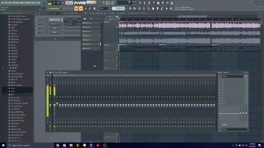
Task: Toggle mute LED of channel 1
Action: click(37, 20)
